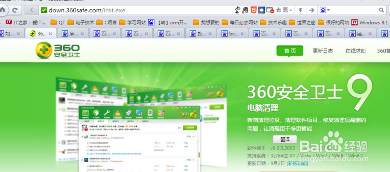390x172 pixels.
Task: Click the magnifier search icon
Action: [x=381, y=10]
